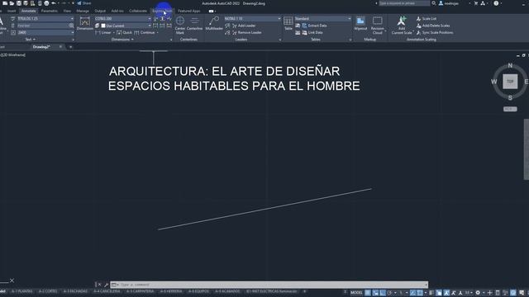Click N on the ViewCube compass
Image resolution: width=529 pixels, height=297 pixels.
click(x=510, y=65)
